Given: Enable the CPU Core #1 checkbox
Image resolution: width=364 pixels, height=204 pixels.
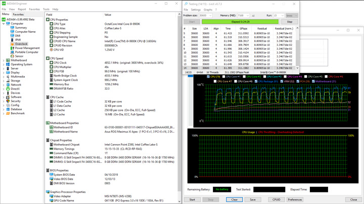Looking at the screenshot, I should pos(225,77).
